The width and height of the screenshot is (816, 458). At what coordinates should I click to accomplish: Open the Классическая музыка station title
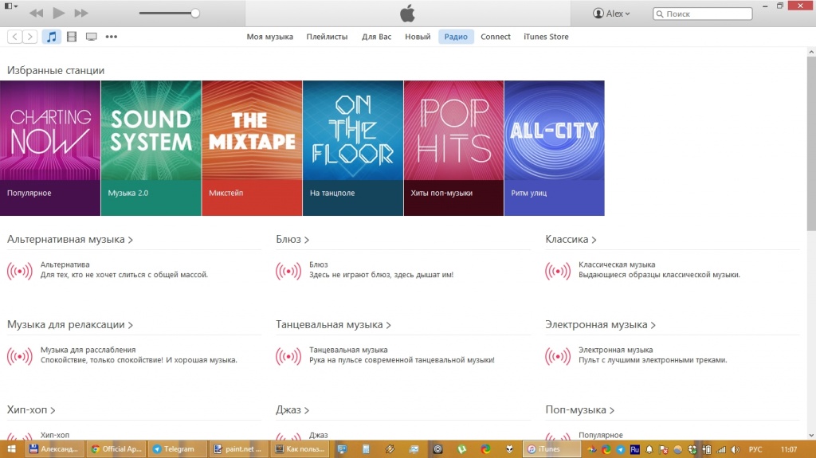pos(617,264)
